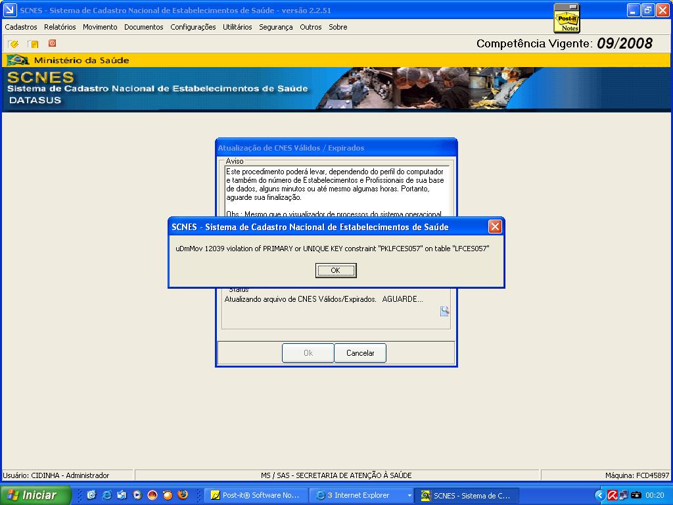Click the network connection tray icon
The width and height of the screenshot is (673, 505).
click(623, 495)
